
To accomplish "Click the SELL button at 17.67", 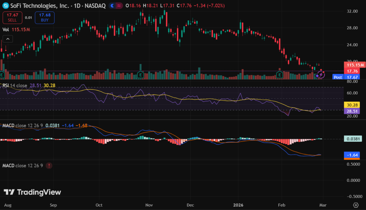I will [13, 18].
